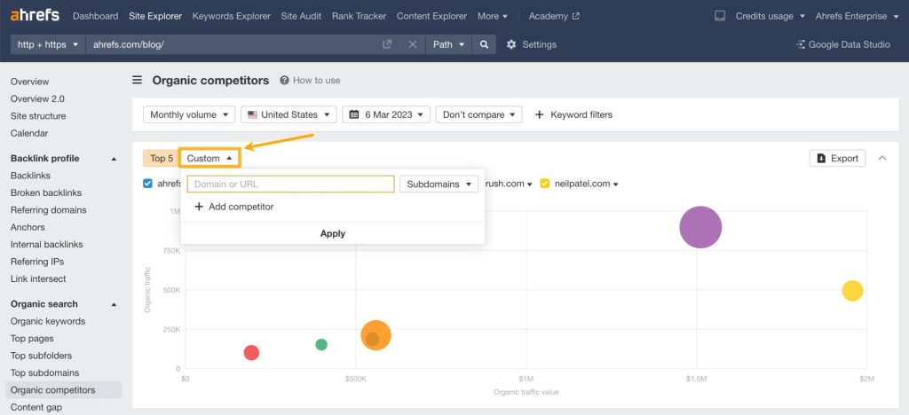
Task: Select the yellow bubble on the chart
Action: tap(852, 291)
